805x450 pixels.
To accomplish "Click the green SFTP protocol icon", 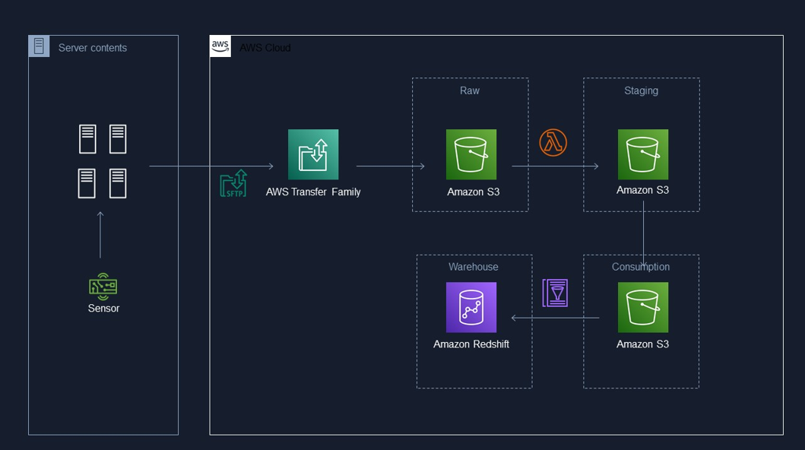I will (x=233, y=183).
